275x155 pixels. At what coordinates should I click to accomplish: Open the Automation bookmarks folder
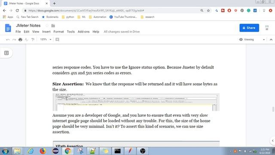coord(98,17)
